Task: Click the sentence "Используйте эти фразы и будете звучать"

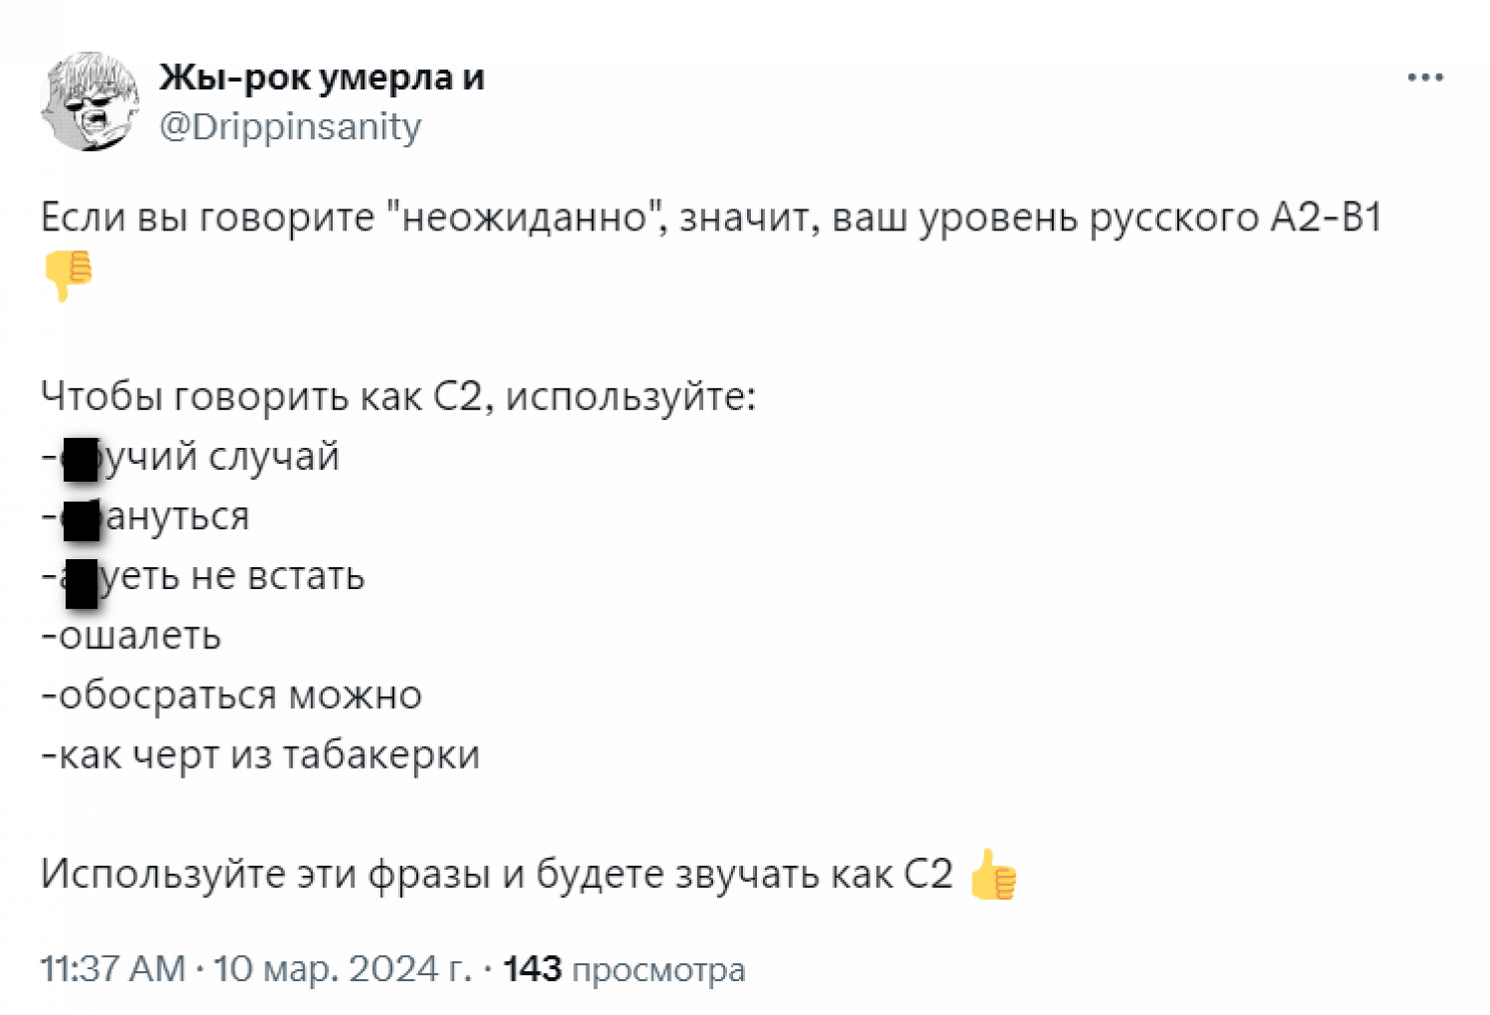Action: click(497, 874)
